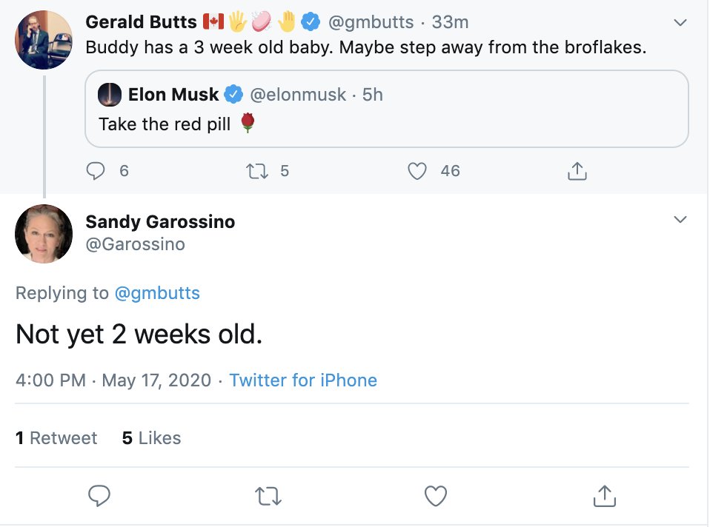Open Gerald Butts' profile picture
Viewport: 710px width, 527px height.
[44, 40]
